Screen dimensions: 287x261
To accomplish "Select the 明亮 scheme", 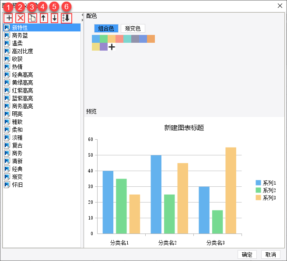I will (42, 114).
